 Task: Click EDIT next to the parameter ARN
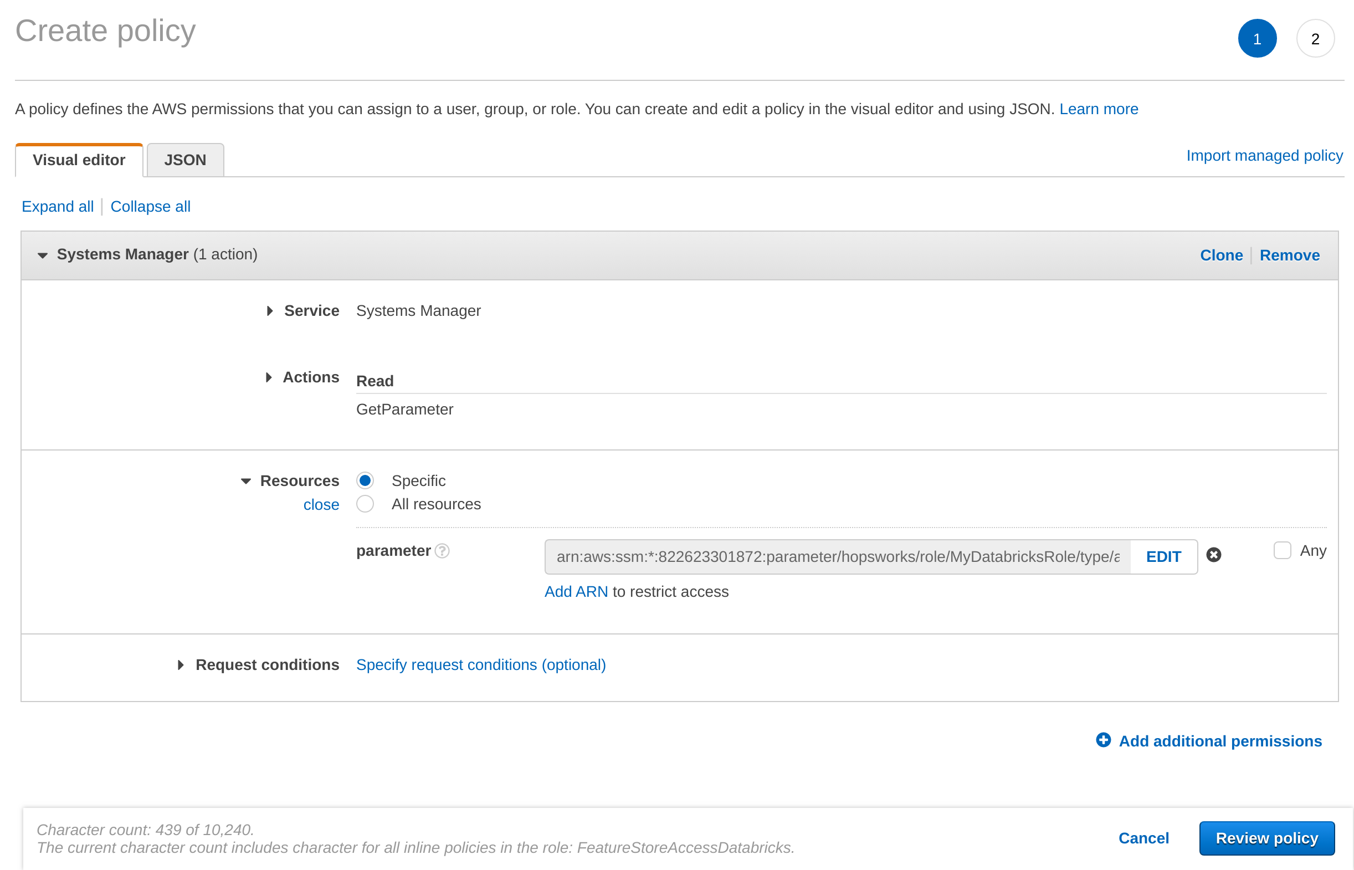(x=1163, y=557)
